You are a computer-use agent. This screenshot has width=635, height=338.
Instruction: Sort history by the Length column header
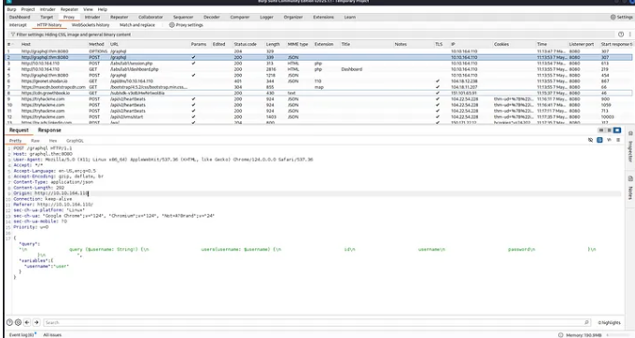click(x=273, y=44)
